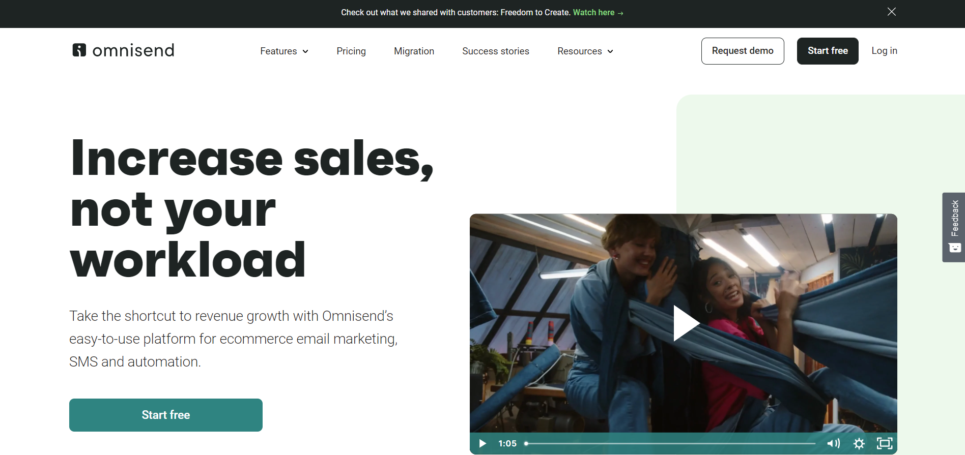Expand the Resources dropdown menu
Image resolution: width=965 pixels, height=455 pixels.
(x=585, y=51)
